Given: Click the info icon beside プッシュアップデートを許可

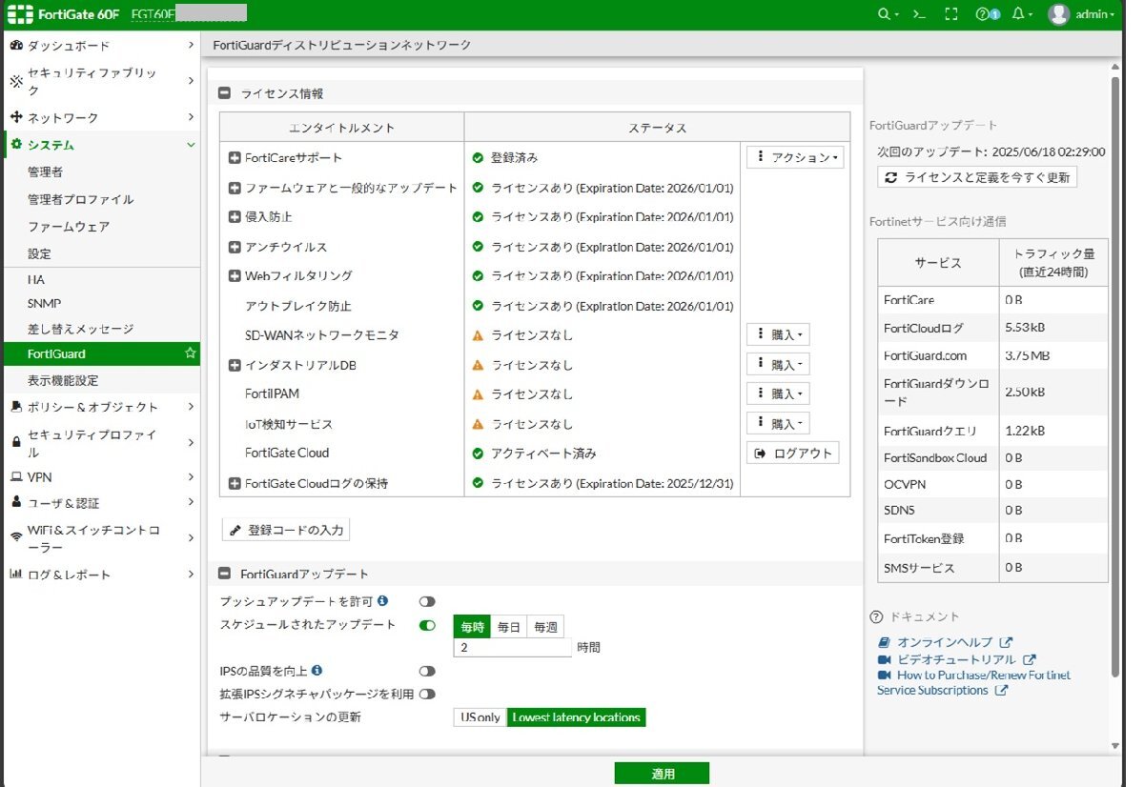Looking at the screenshot, I should coord(382,601).
